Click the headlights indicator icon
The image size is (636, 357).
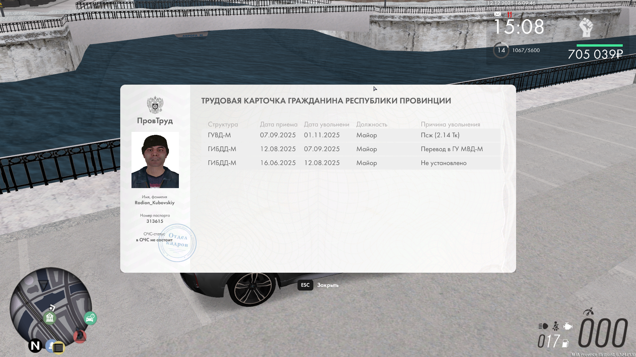click(x=543, y=326)
